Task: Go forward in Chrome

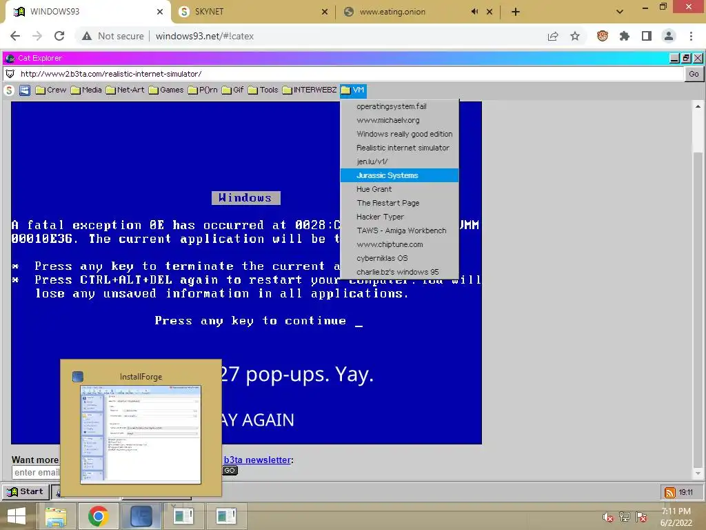Action: click(37, 36)
